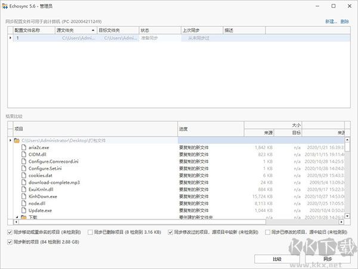Click the node.dll file icon
358x269 pixels.
[23, 203]
